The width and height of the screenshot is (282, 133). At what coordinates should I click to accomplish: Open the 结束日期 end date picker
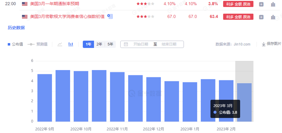[x=169, y=44]
